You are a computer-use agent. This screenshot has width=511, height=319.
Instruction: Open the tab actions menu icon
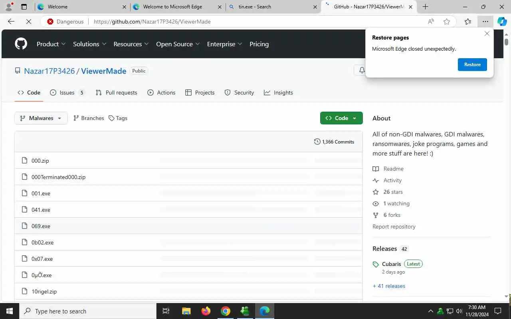click(24, 7)
